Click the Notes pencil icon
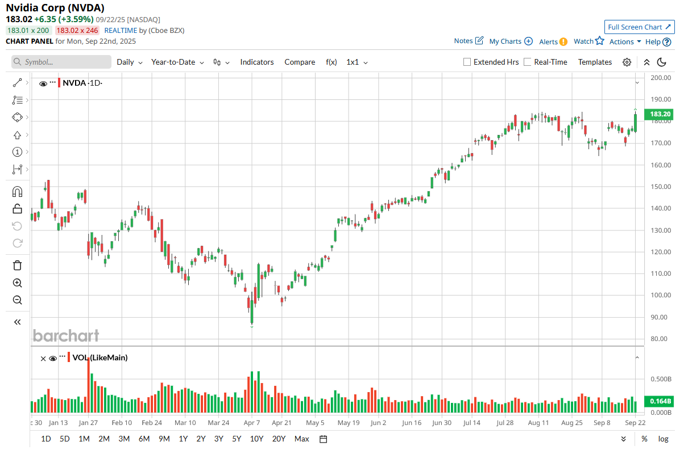Image resolution: width=688 pixels, height=450 pixels. tap(479, 41)
